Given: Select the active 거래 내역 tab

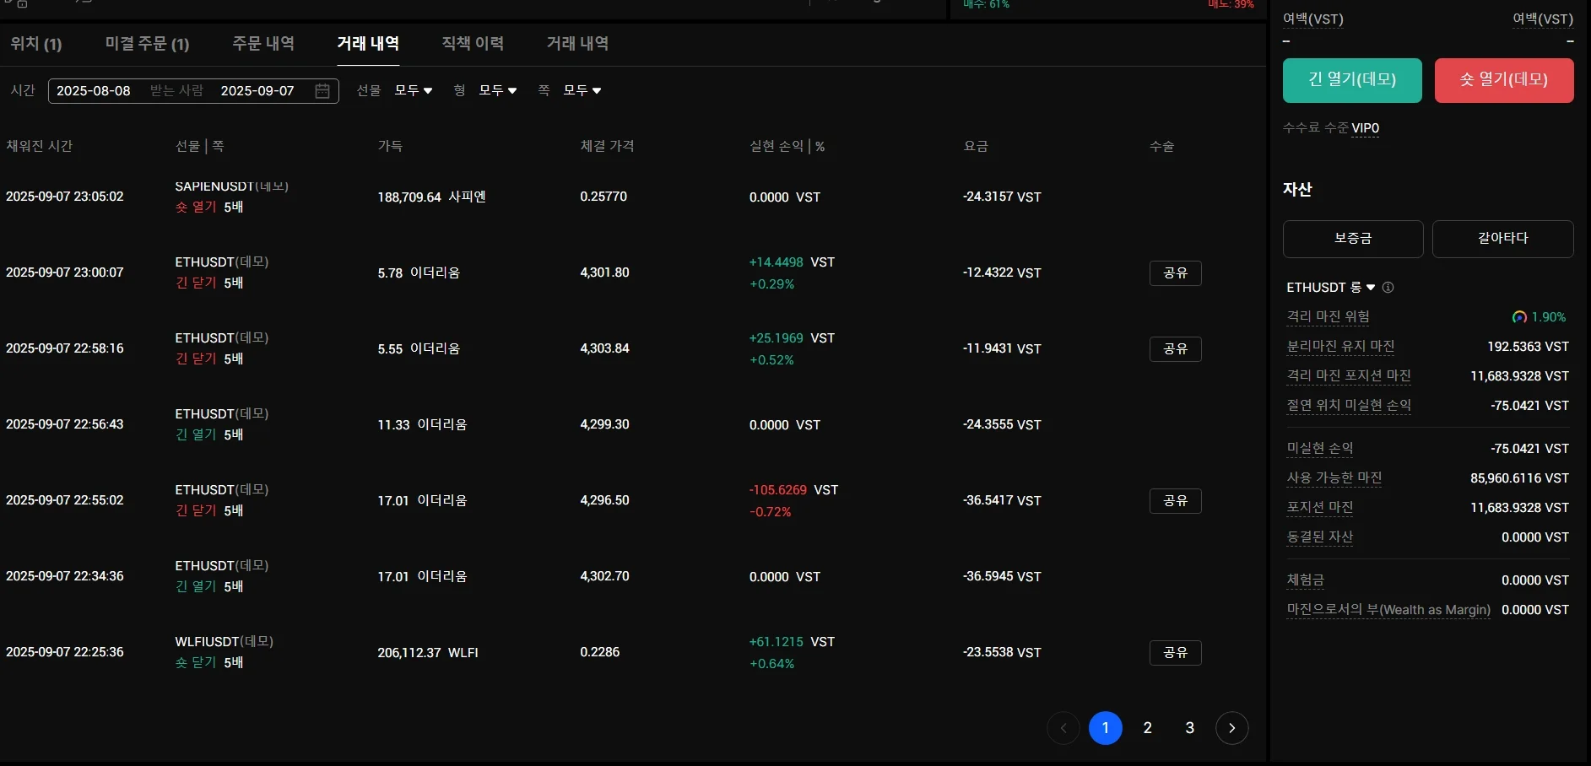Looking at the screenshot, I should [x=368, y=44].
